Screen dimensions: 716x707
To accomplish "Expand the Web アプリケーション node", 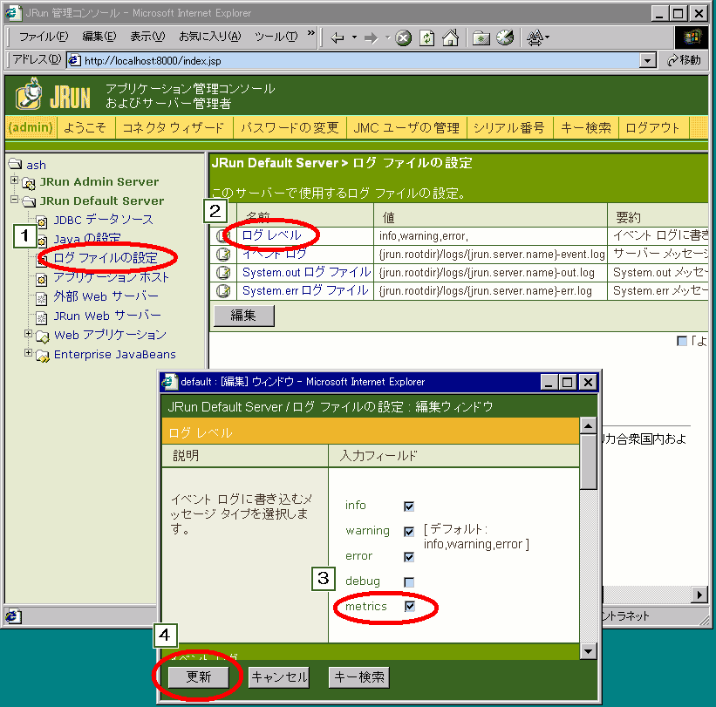I will (x=28, y=334).
